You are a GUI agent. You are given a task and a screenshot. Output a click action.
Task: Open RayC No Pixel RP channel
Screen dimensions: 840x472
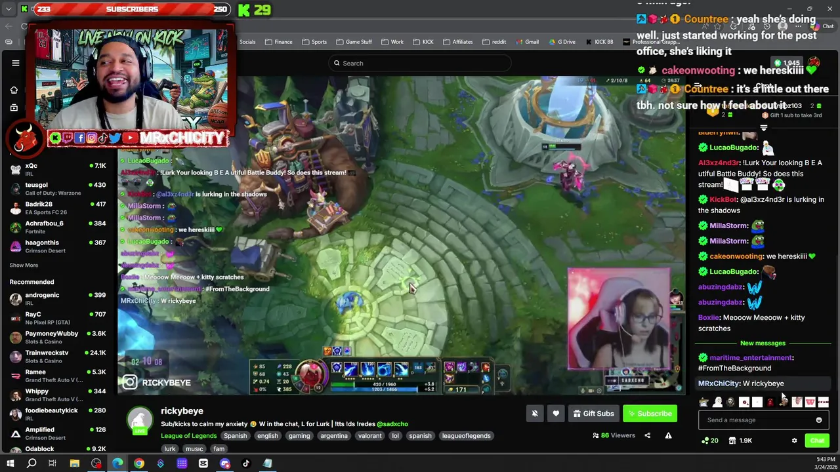58,318
